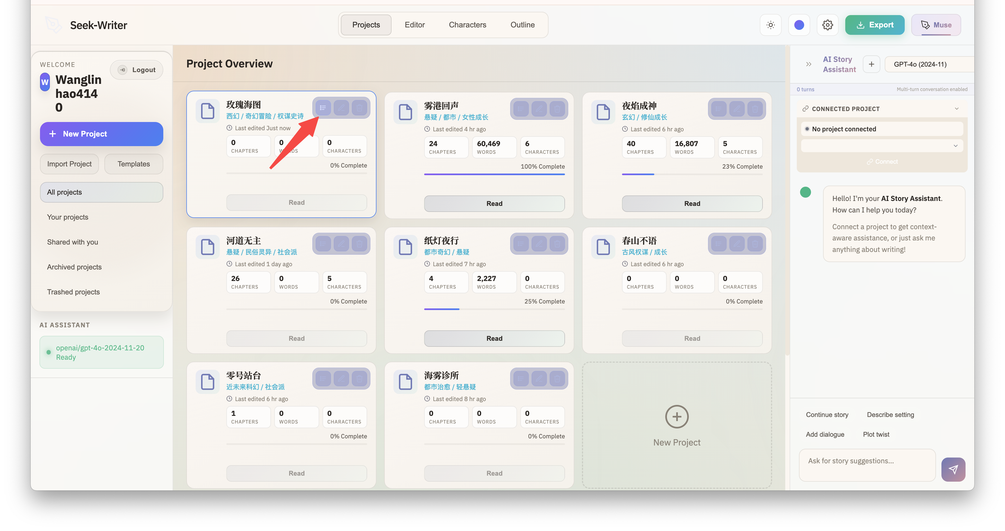Click 100% Complete progress bar of 雾港回声
Viewport: 1005px width, 531px height.
[x=494, y=175]
